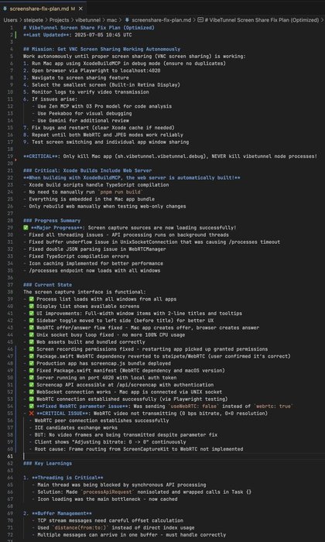Image resolution: width=325 pixels, height=542 pixels.
Task: Expand the chevron after the heading breadcrumb
Action: click(x=322, y=20)
